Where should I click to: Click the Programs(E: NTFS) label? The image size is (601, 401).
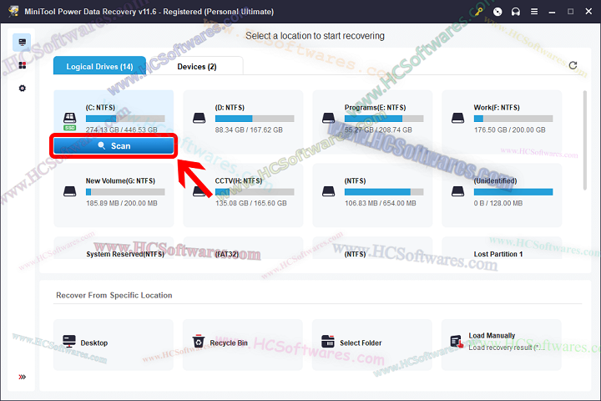click(375, 108)
